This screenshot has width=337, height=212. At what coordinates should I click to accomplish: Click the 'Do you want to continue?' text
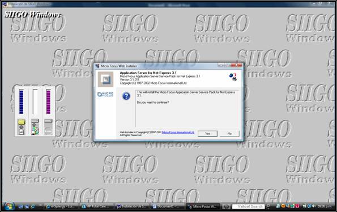click(x=153, y=103)
